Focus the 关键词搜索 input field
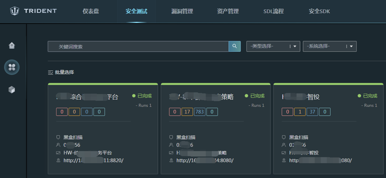The image size is (386, 178). [x=138, y=46]
